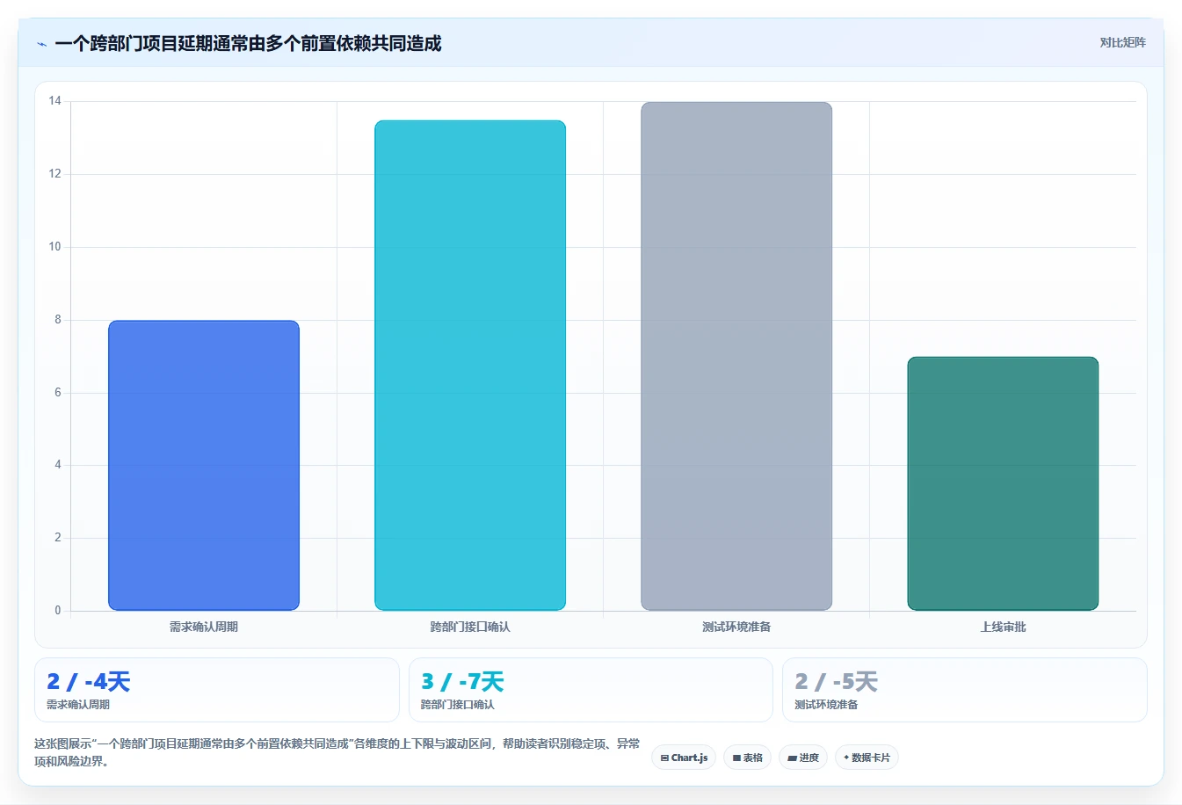
Task: Select the 2 / -5天 测试环境准备 card
Action: click(x=964, y=690)
